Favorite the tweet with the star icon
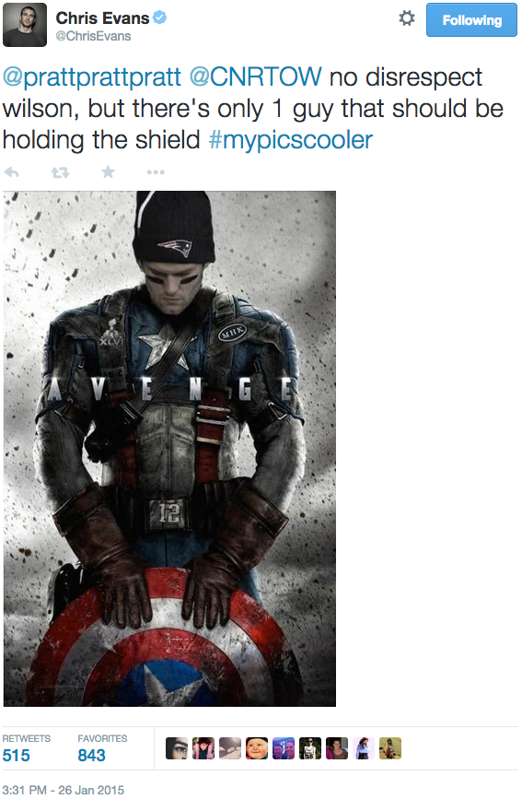Screen dimensions: 522x799 tap(108, 172)
